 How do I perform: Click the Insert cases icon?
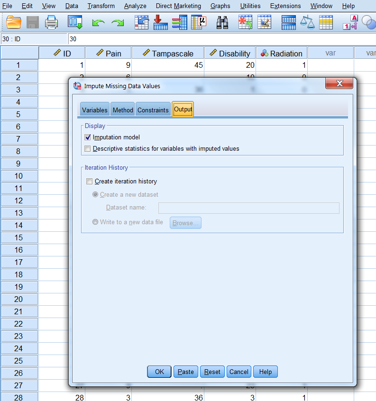(245, 22)
